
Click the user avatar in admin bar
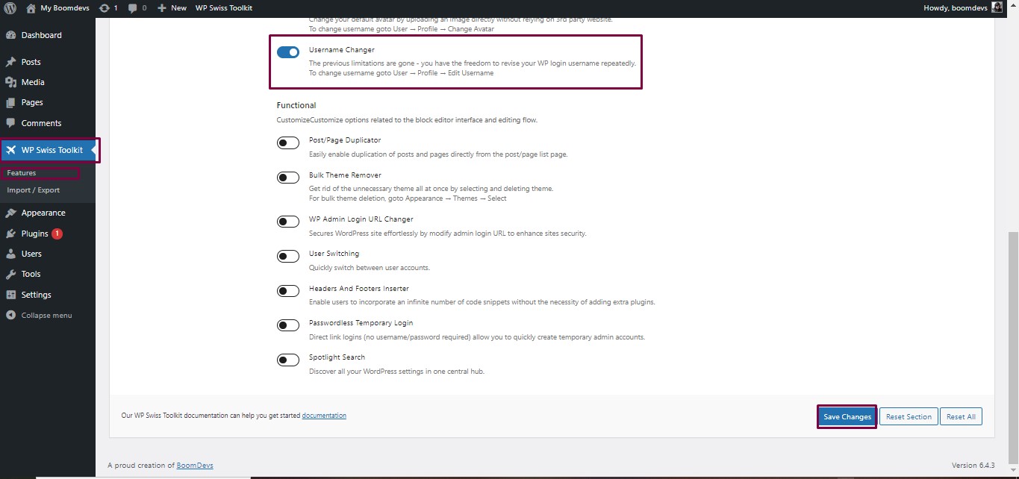pyautogui.click(x=997, y=8)
